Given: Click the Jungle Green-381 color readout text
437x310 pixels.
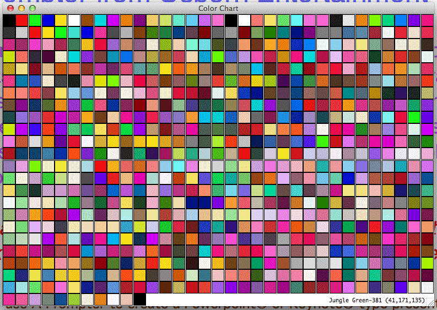Looking at the screenshot, I should pyautogui.click(x=379, y=300).
